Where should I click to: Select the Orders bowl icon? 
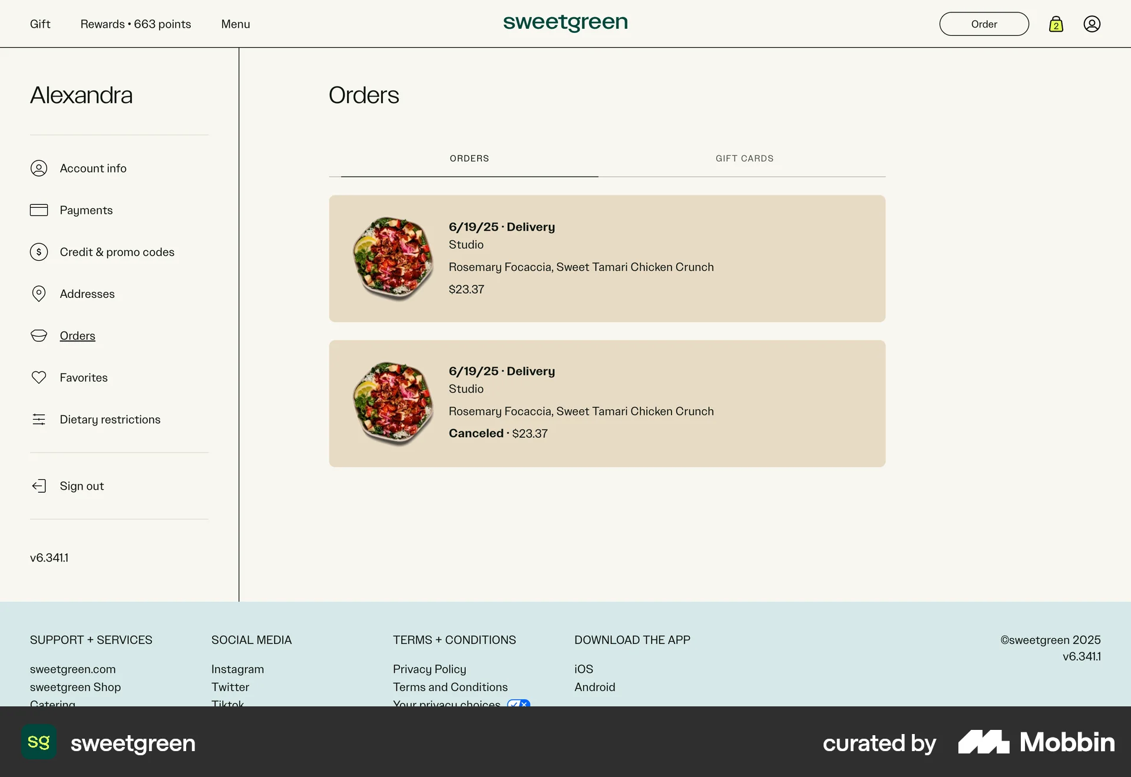point(39,336)
